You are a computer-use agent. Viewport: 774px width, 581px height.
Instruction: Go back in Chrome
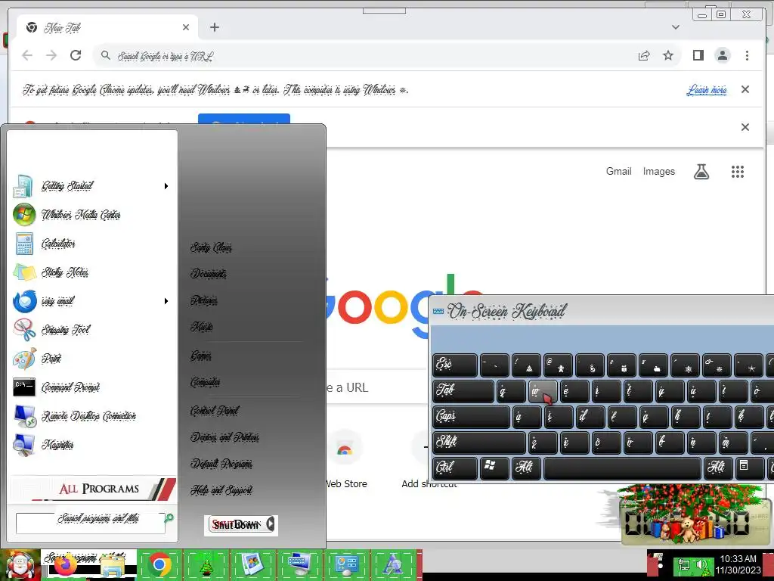[27, 55]
